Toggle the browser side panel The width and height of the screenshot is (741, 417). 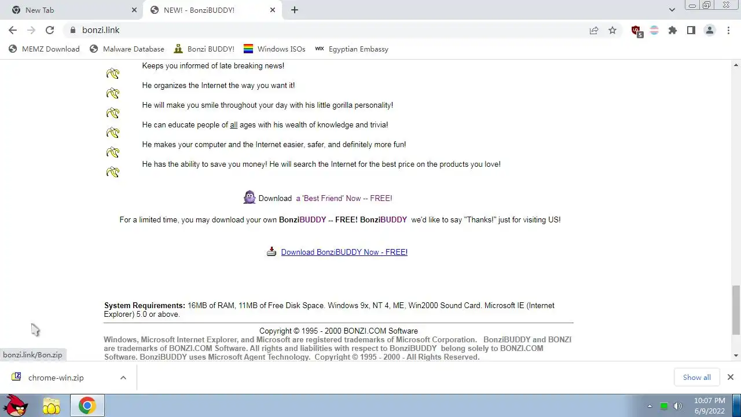691,30
